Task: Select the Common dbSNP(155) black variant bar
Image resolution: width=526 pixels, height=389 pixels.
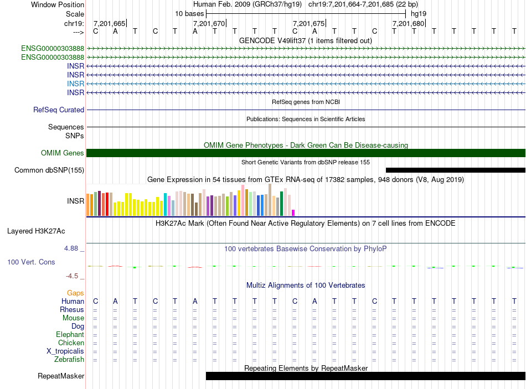Action: pos(455,170)
